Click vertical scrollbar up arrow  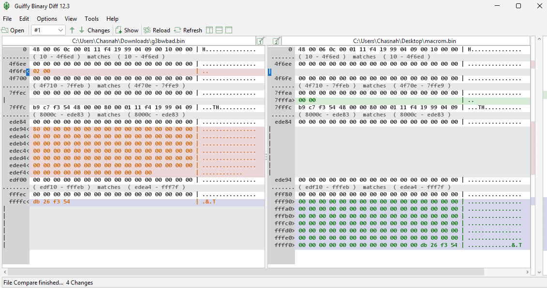coord(539,39)
